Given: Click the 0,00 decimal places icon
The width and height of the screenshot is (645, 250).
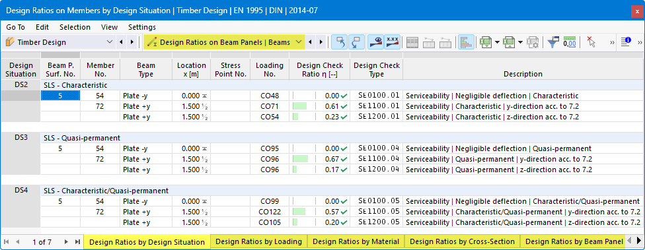Looking at the screenshot, I should [x=569, y=42].
